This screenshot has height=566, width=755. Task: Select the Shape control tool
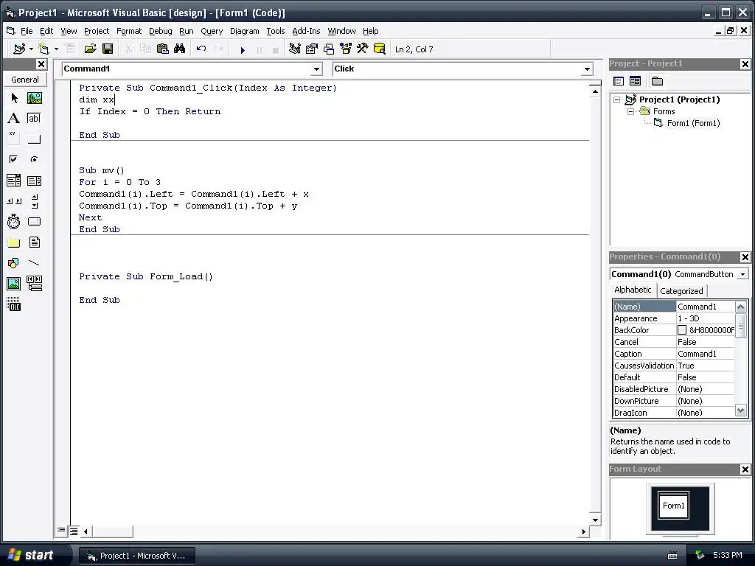[14, 263]
